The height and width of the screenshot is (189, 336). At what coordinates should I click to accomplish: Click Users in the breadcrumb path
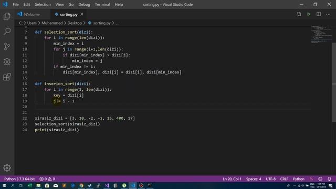(32, 23)
